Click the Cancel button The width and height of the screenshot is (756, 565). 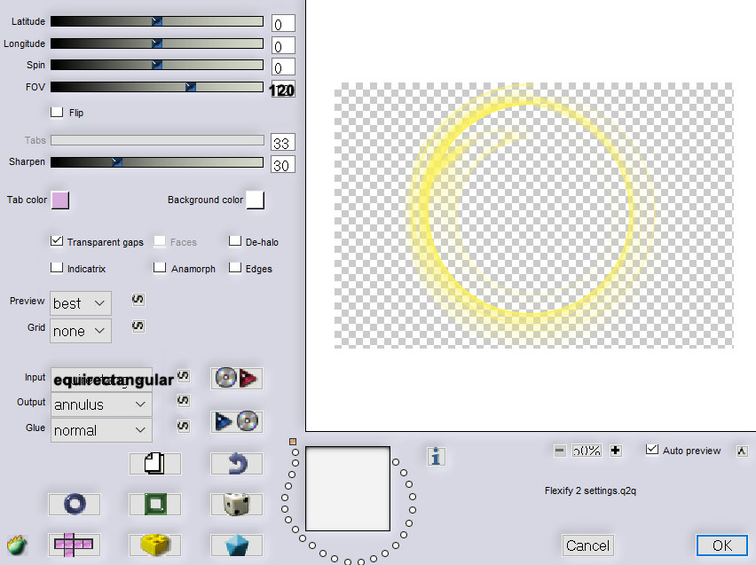587,545
